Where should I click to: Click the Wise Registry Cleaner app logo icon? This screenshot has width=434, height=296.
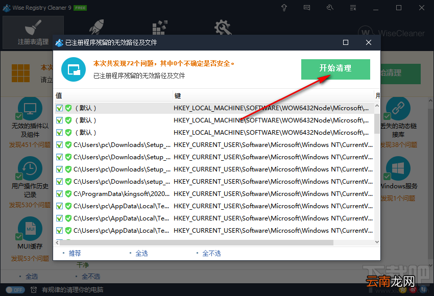click(x=7, y=8)
